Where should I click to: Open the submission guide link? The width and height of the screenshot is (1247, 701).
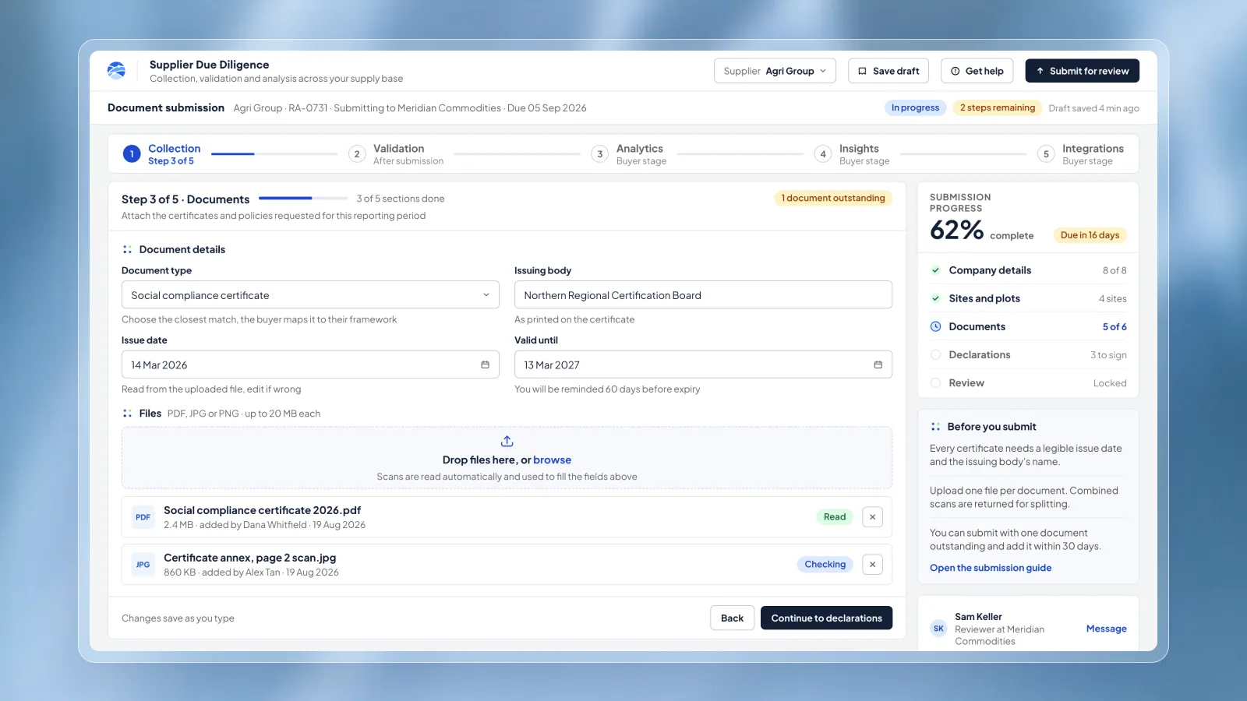tap(991, 568)
